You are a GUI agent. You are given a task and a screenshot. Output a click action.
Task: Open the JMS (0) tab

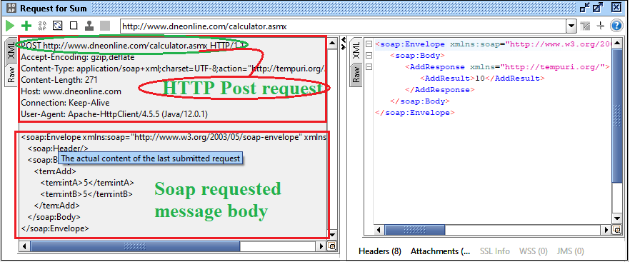pyautogui.click(x=570, y=251)
